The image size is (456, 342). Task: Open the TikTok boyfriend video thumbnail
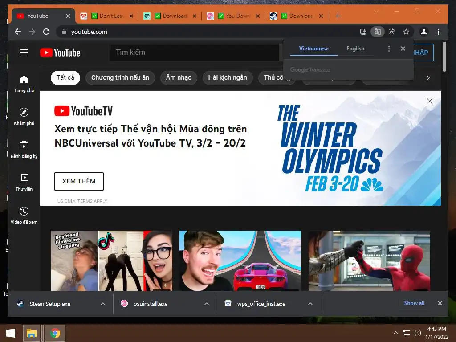(x=112, y=261)
